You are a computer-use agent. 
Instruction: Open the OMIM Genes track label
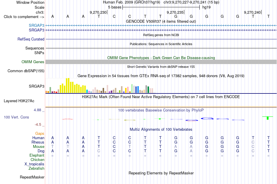point(33,62)
